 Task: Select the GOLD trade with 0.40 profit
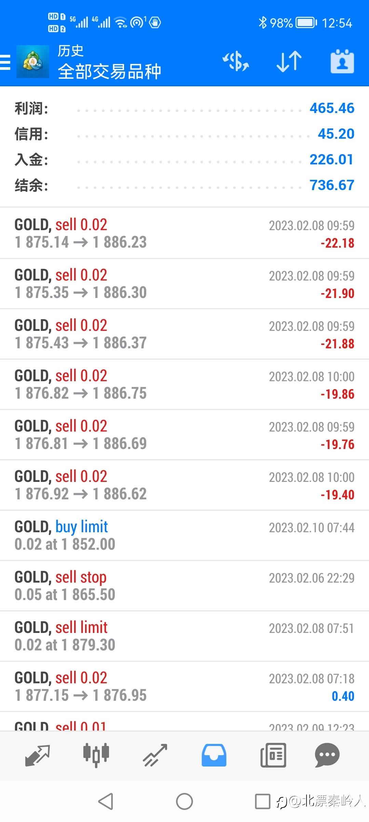[x=184, y=686]
